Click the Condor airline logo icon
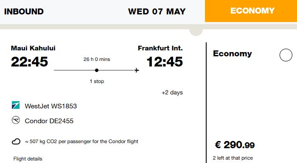This screenshot has height=163, width=297. pyautogui.click(x=16, y=120)
